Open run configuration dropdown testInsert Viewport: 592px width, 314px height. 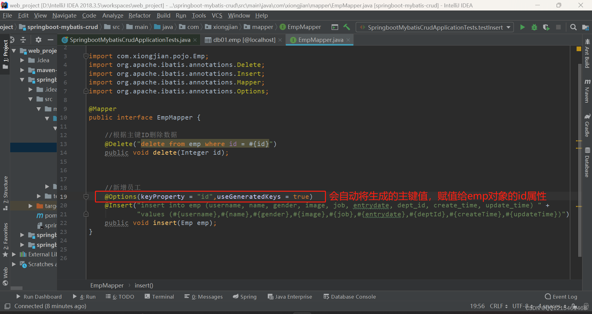pyautogui.click(x=435, y=27)
